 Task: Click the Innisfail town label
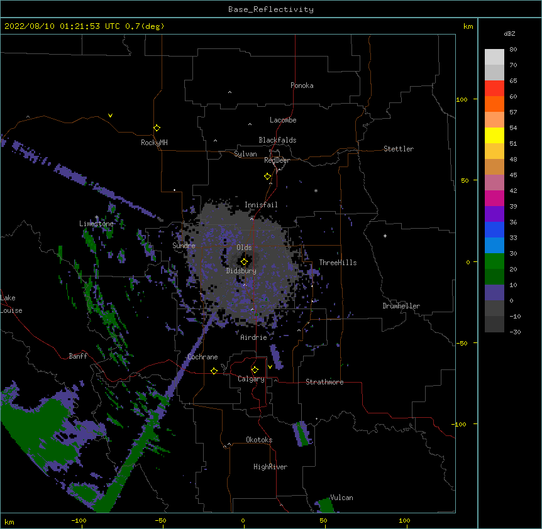click(261, 205)
